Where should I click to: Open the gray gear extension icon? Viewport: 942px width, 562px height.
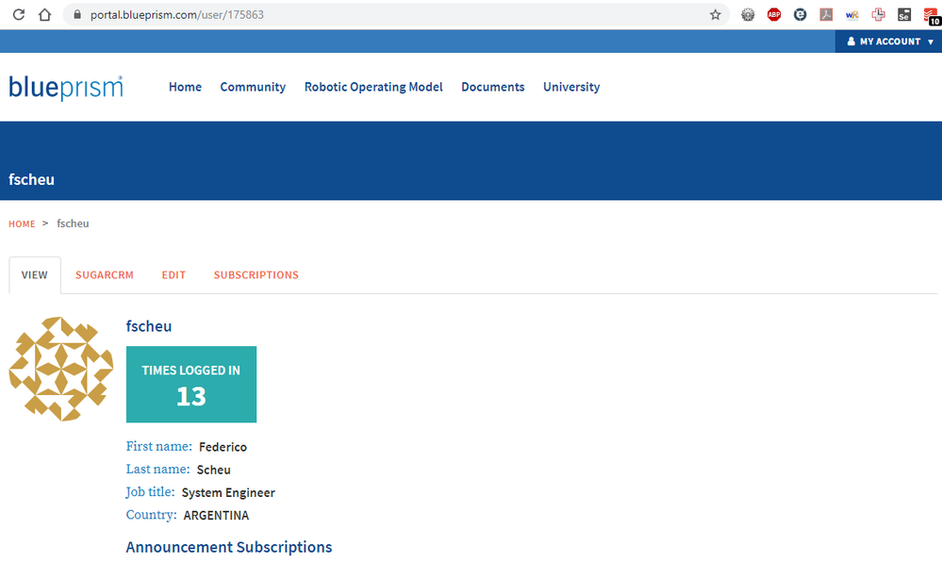tap(748, 14)
